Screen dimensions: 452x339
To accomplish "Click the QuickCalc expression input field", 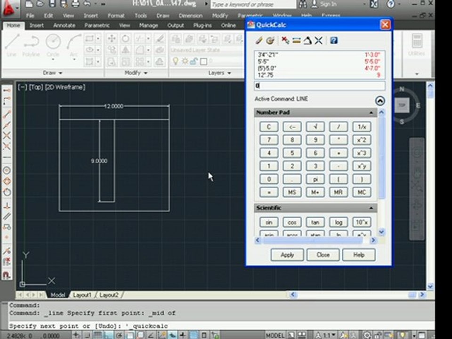I will point(319,86).
